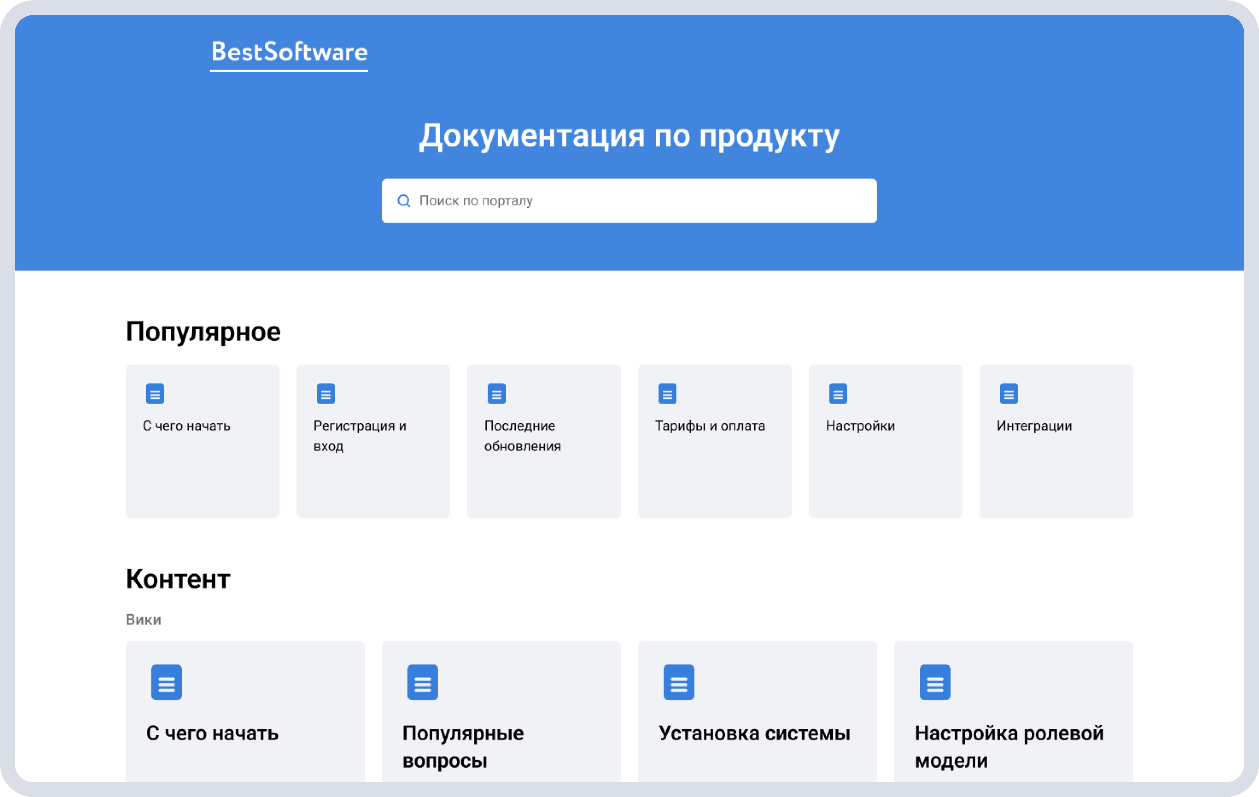
Task: Open the 'Тарифы и оплата' article
Action: click(714, 441)
